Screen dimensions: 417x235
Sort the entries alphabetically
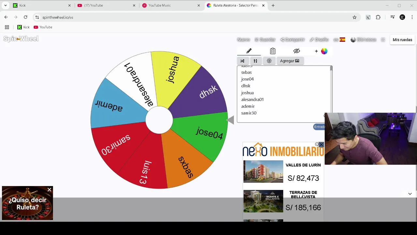pyautogui.click(x=255, y=61)
